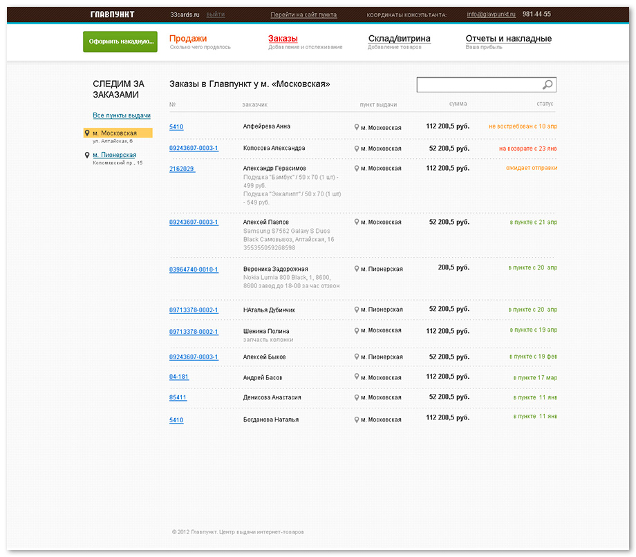The width and height of the screenshot is (636, 557).
Task: Open order 5410 for Богданова Наталья
Action: coord(176,420)
